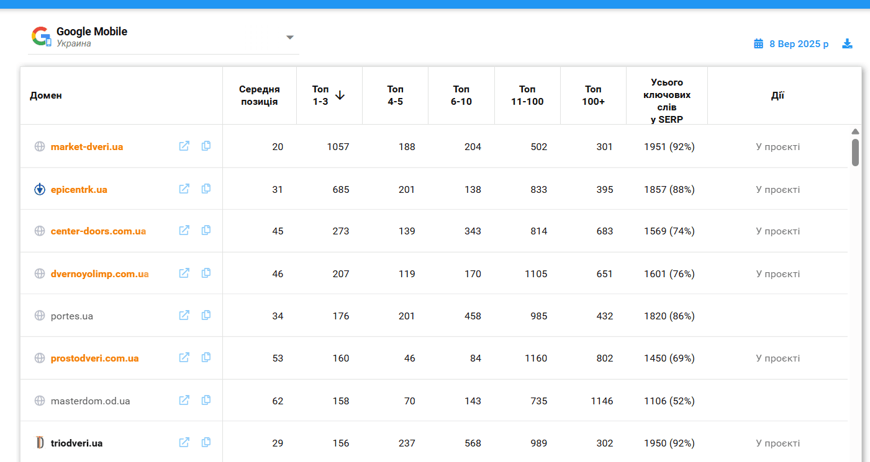This screenshot has height=462, width=870.
Task: Click the calendar icon beside the date
Action: (758, 43)
